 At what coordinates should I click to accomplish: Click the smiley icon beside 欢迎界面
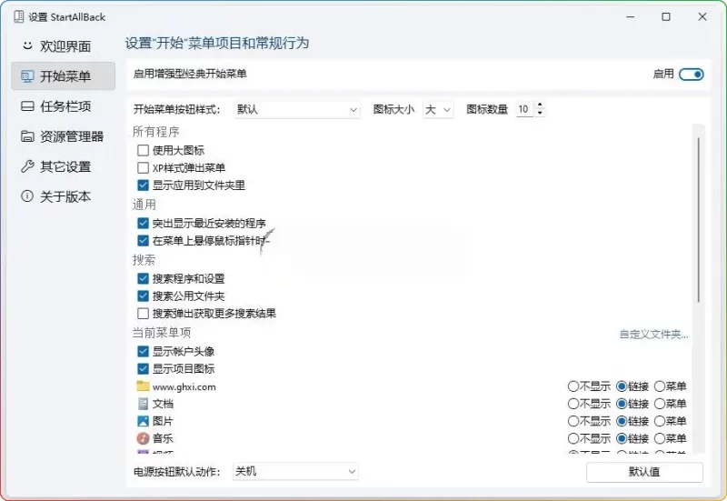(28, 45)
